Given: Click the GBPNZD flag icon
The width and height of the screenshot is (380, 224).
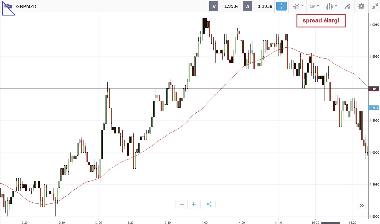Looking at the screenshot, I should (x=8, y=6).
